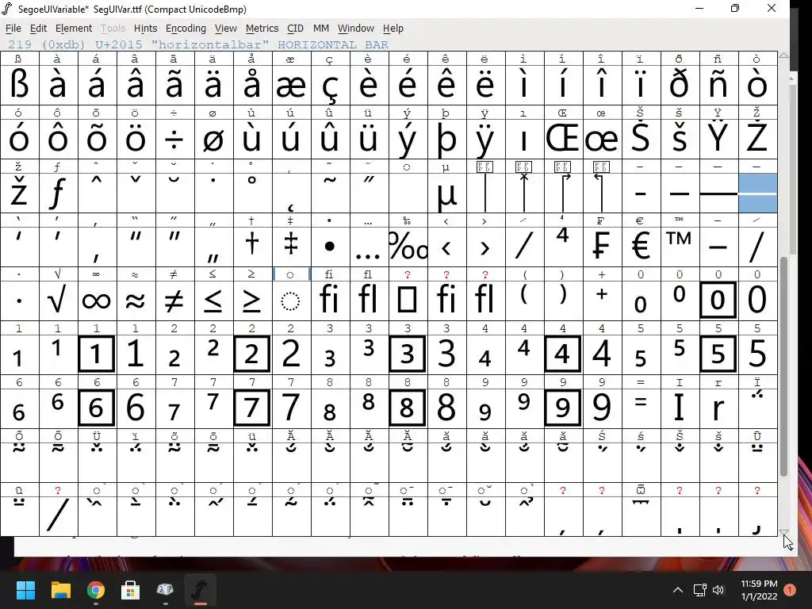
Task: Open the Hints menu
Action: point(146,29)
